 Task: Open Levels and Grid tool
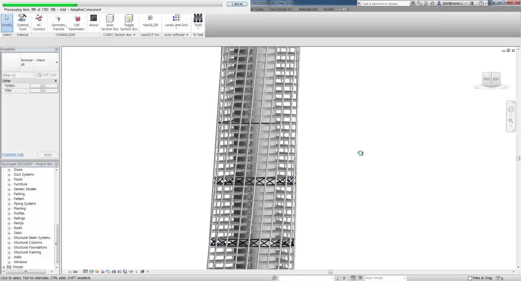click(176, 21)
